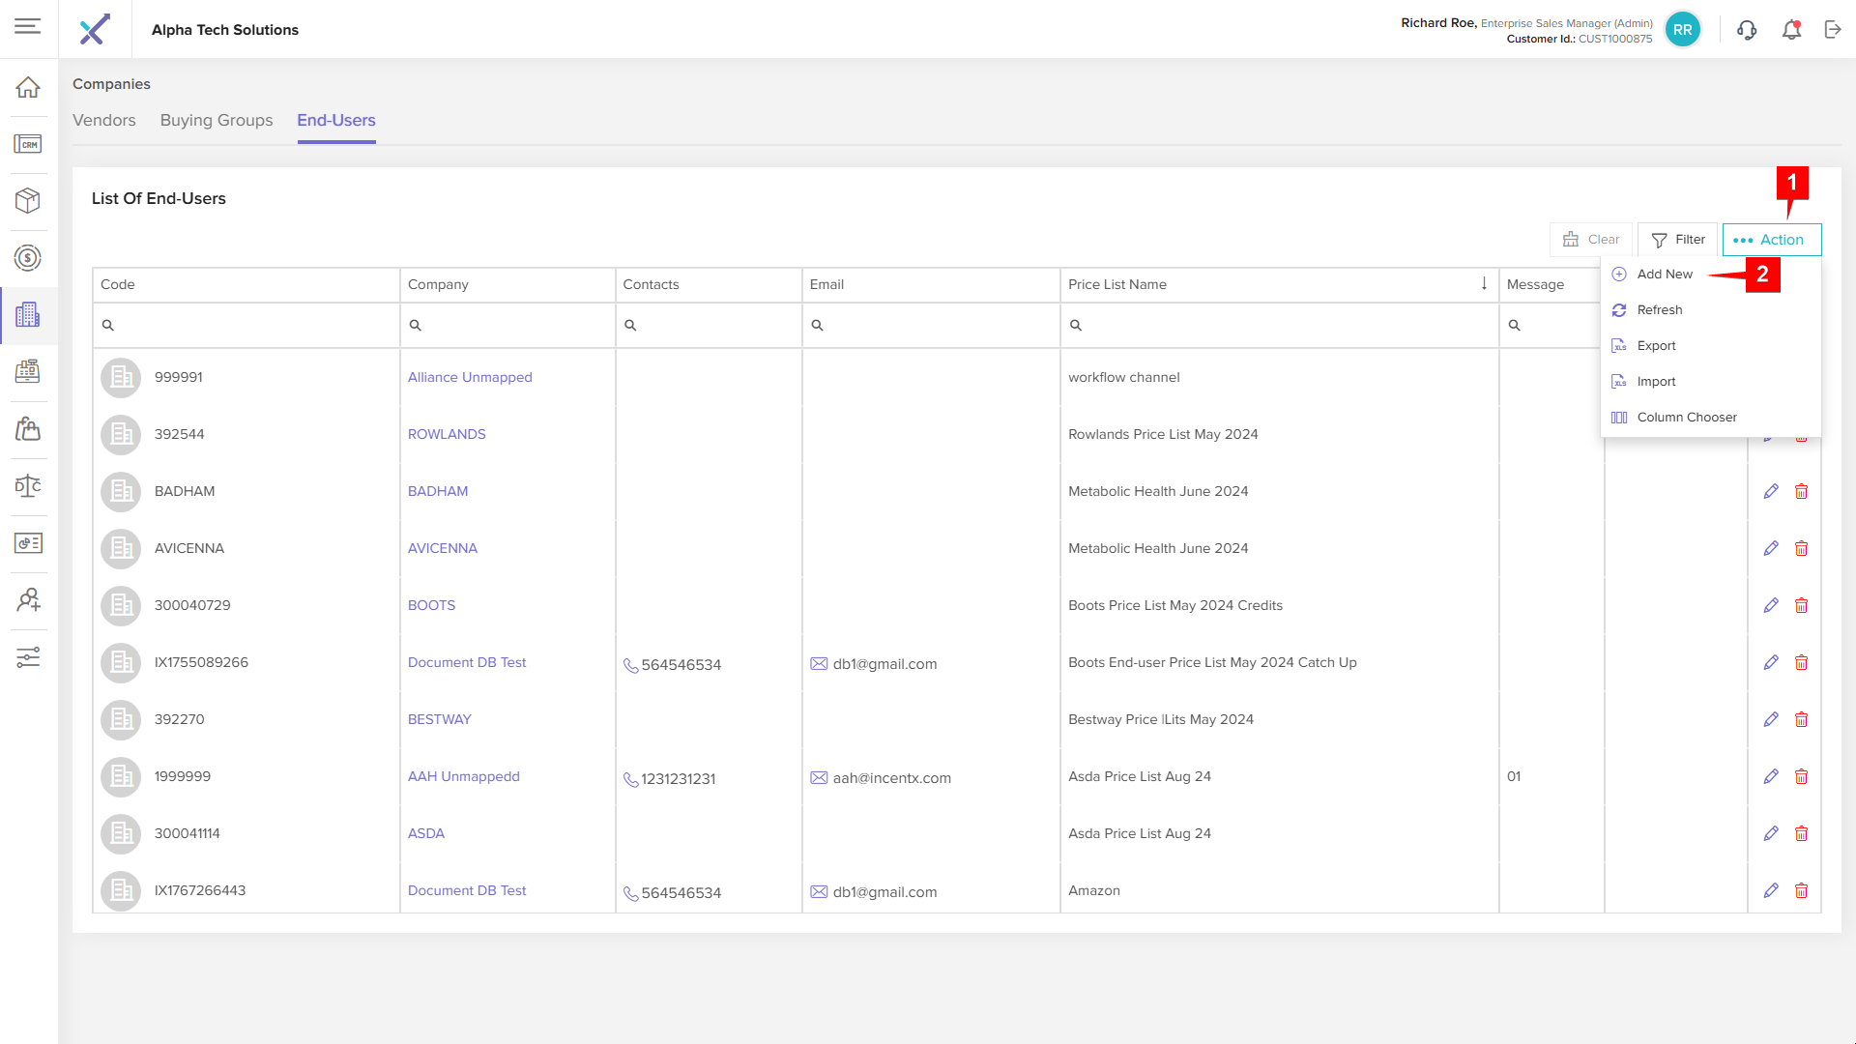Open the hamburger menu icon

point(28,26)
